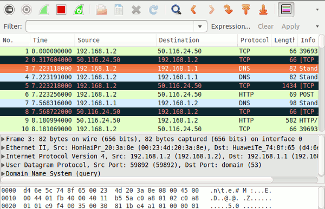Sort by Length column header
This screenshot has width=325, height=209.
(x=284, y=40)
